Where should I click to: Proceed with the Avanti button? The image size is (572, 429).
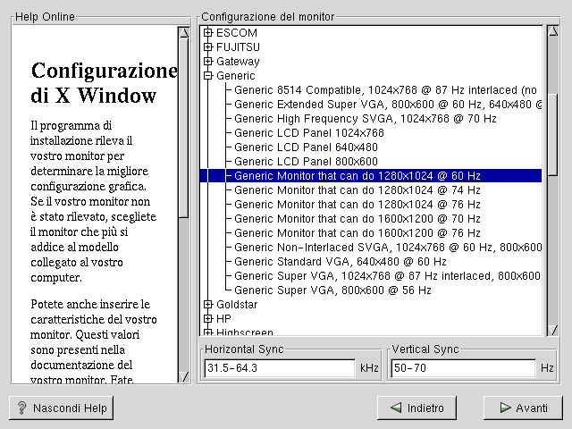523,408
